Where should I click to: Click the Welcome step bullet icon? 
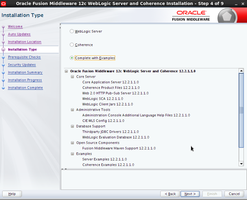coord(3,27)
